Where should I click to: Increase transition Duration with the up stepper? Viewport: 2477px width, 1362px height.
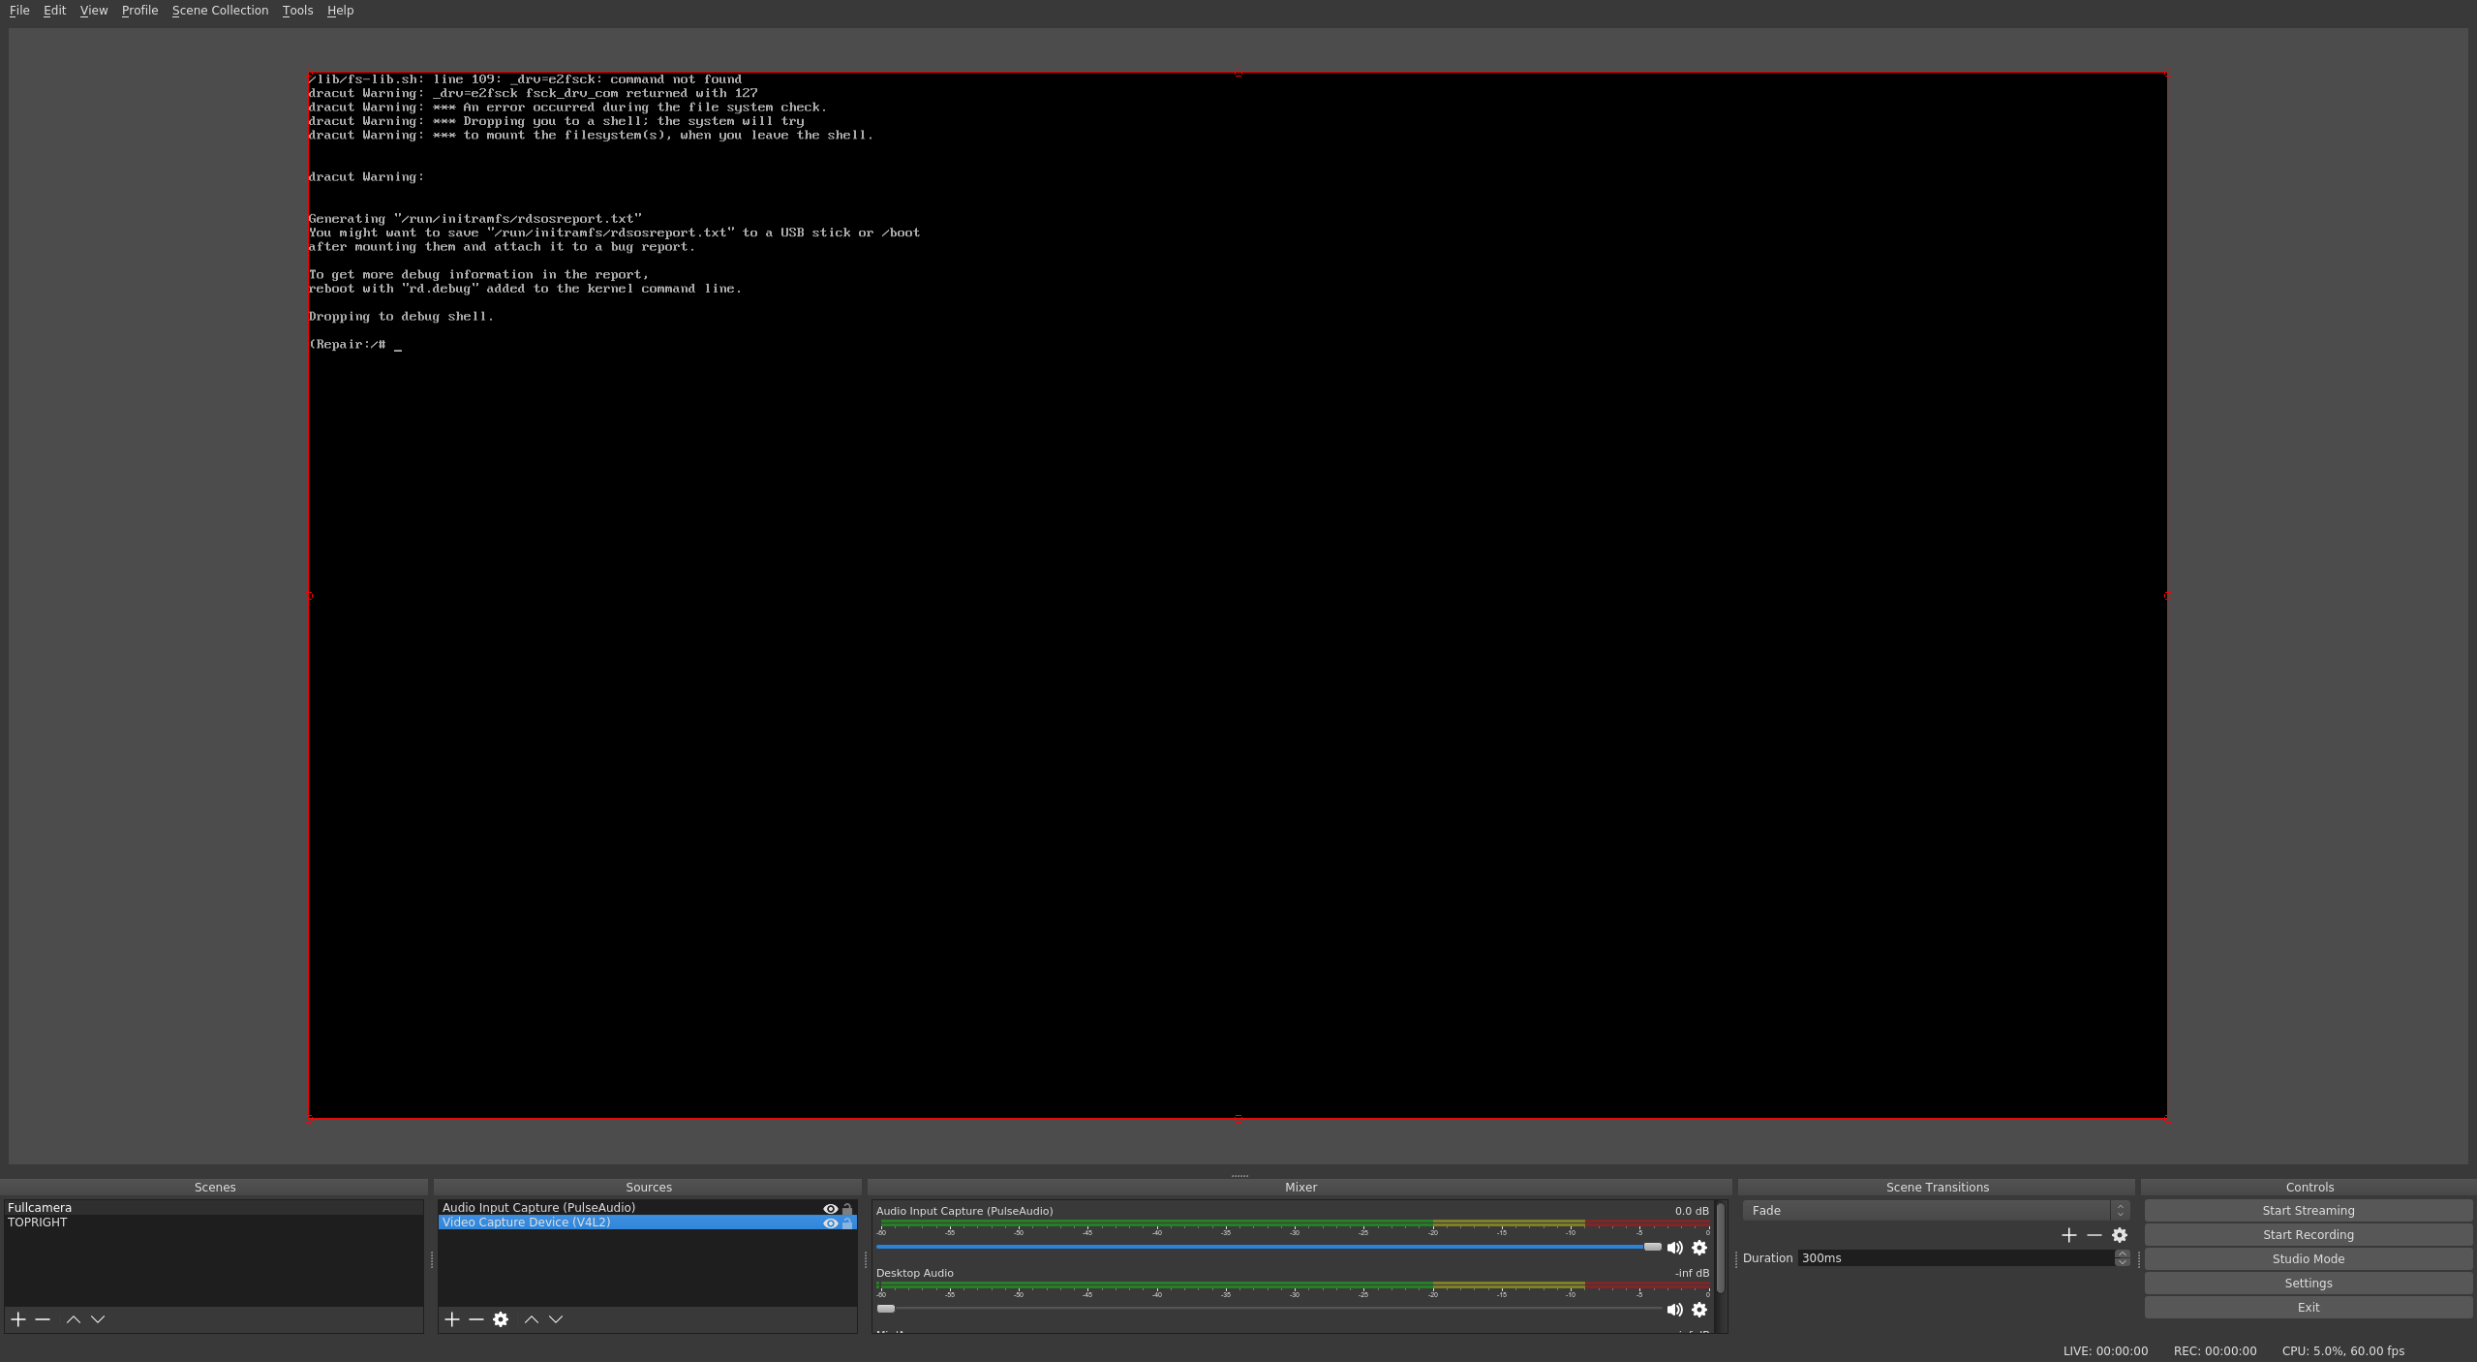click(x=2121, y=1253)
